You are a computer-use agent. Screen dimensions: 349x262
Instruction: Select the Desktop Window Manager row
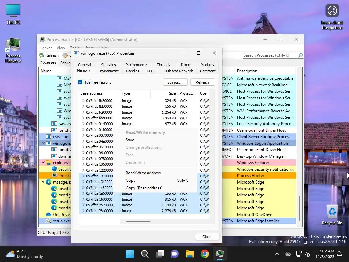(x=261, y=156)
